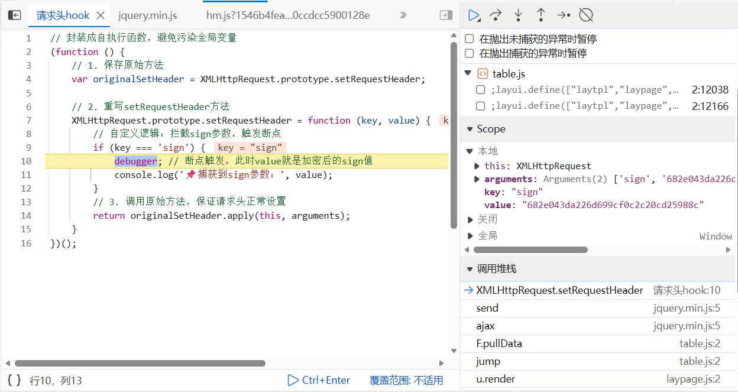Collapse the Scope section
Screen dimensions: 738x392
pyautogui.click(x=470, y=129)
